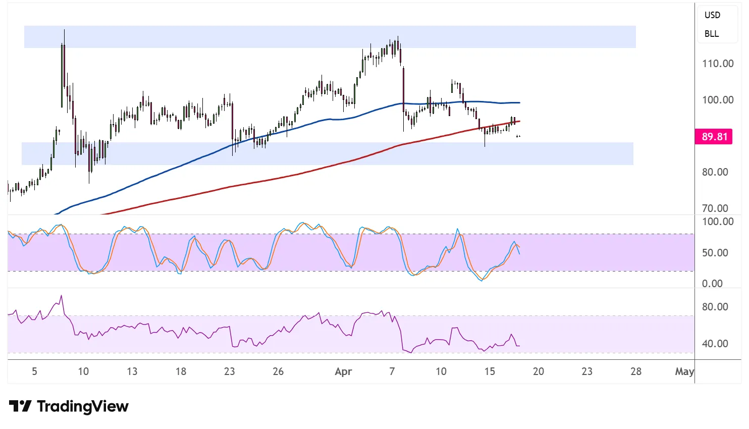Viewport: 749px width, 429px height.
Task: Click the May label on the time axis
Action: tap(684, 372)
